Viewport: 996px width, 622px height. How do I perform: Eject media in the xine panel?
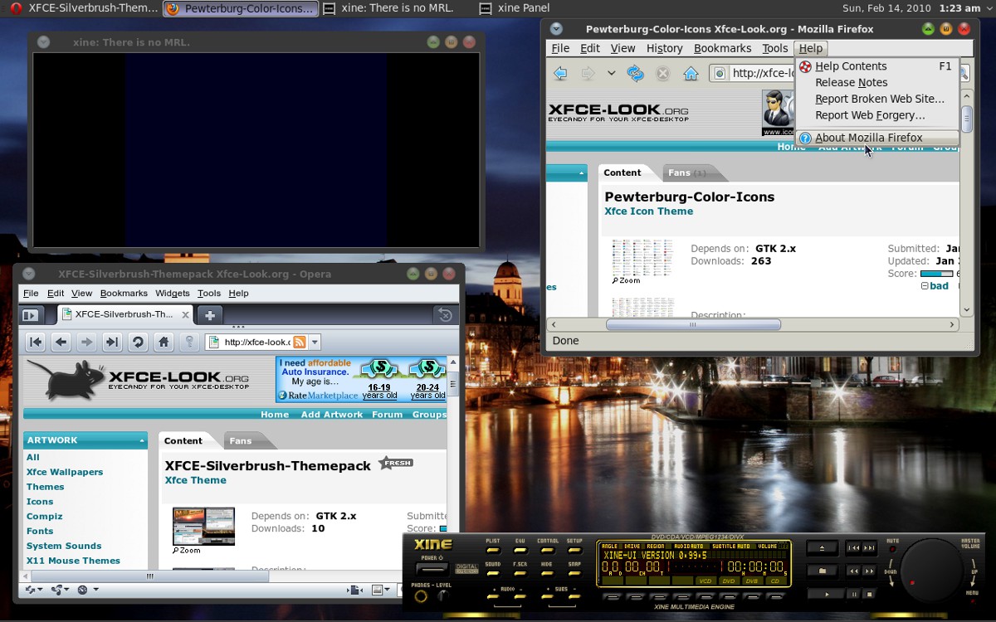(822, 548)
